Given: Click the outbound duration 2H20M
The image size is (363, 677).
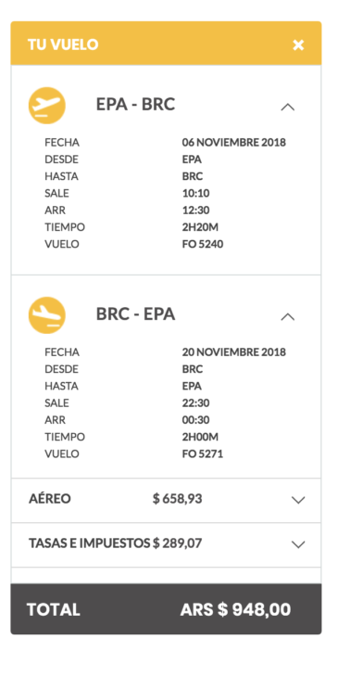Looking at the screenshot, I should [200, 227].
